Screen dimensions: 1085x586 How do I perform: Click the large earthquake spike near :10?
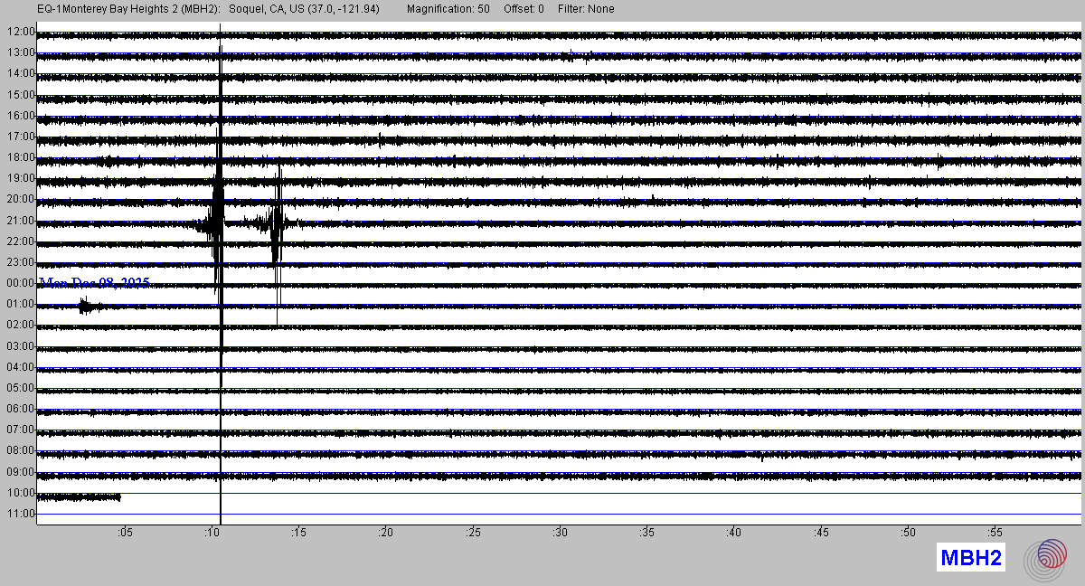pos(220,201)
